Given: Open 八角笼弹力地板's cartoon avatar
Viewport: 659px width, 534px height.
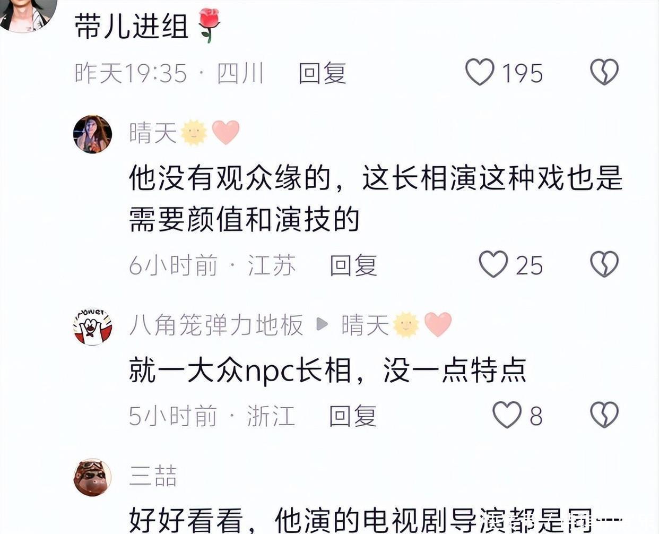Looking at the screenshot, I should pyautogui.click(x=92, y=326).
